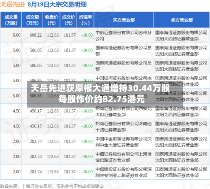The height and width of the screenshot is (189, 210).
Task: Select the 成交量(万股) column header
Action: coord(11,20)
